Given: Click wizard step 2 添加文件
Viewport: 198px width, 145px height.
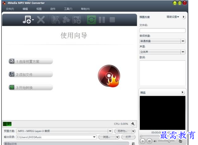Looking at the screenshot, I should click(x=31, y=74).
